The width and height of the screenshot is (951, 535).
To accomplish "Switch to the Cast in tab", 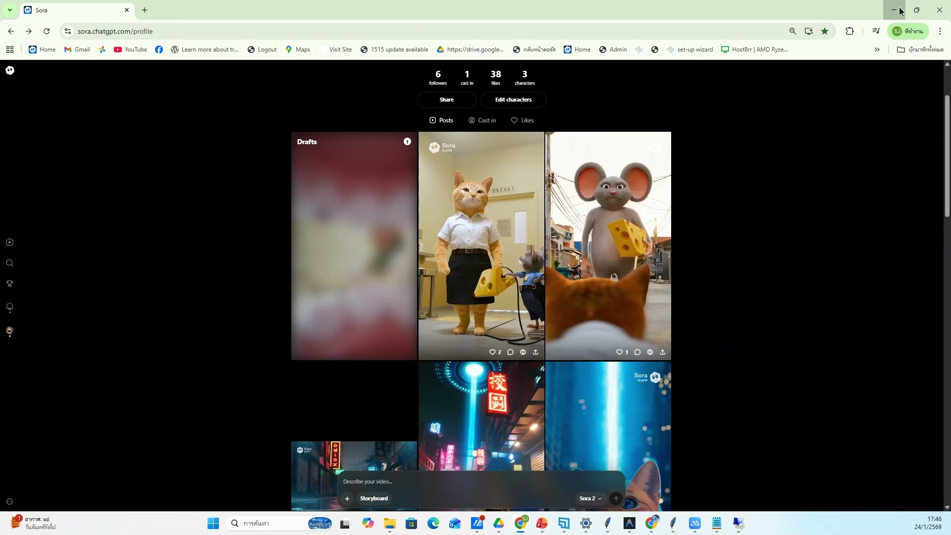I will point(482,120).
